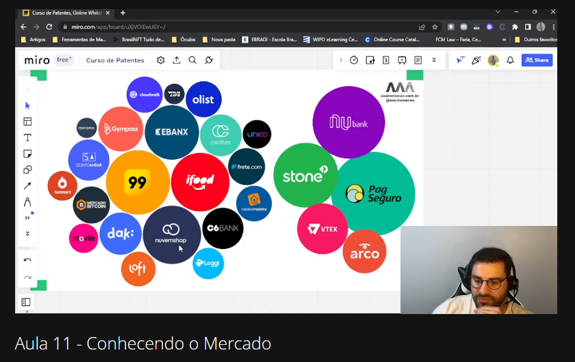Open the export board upload icon

[177, 60]
